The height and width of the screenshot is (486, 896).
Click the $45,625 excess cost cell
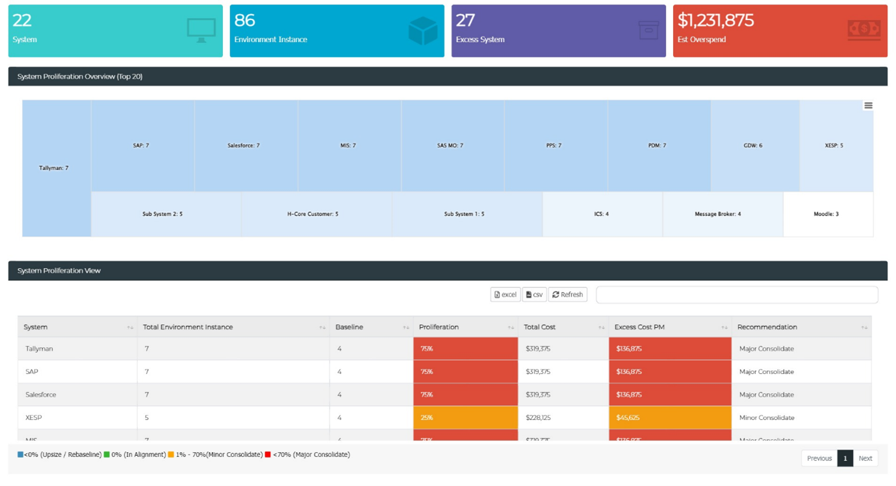pos(670,418)
